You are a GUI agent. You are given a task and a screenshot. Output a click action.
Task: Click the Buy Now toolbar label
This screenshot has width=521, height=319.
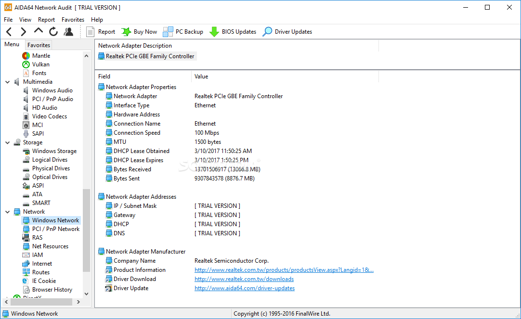pos(145,32)
